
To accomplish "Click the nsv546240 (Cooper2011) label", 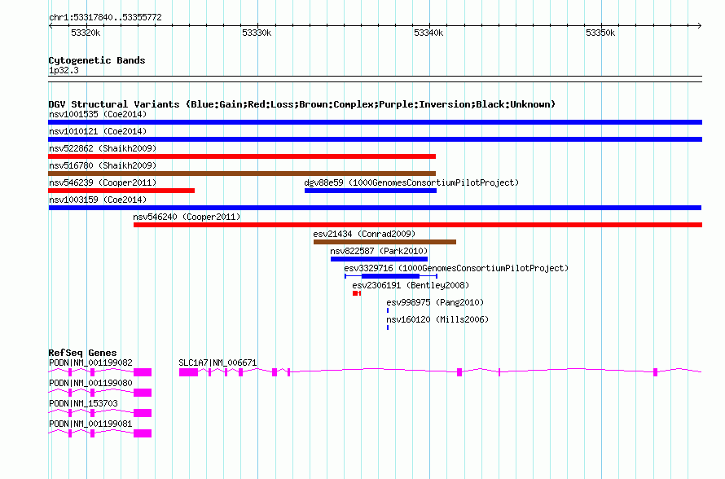I will coord(187,217).
